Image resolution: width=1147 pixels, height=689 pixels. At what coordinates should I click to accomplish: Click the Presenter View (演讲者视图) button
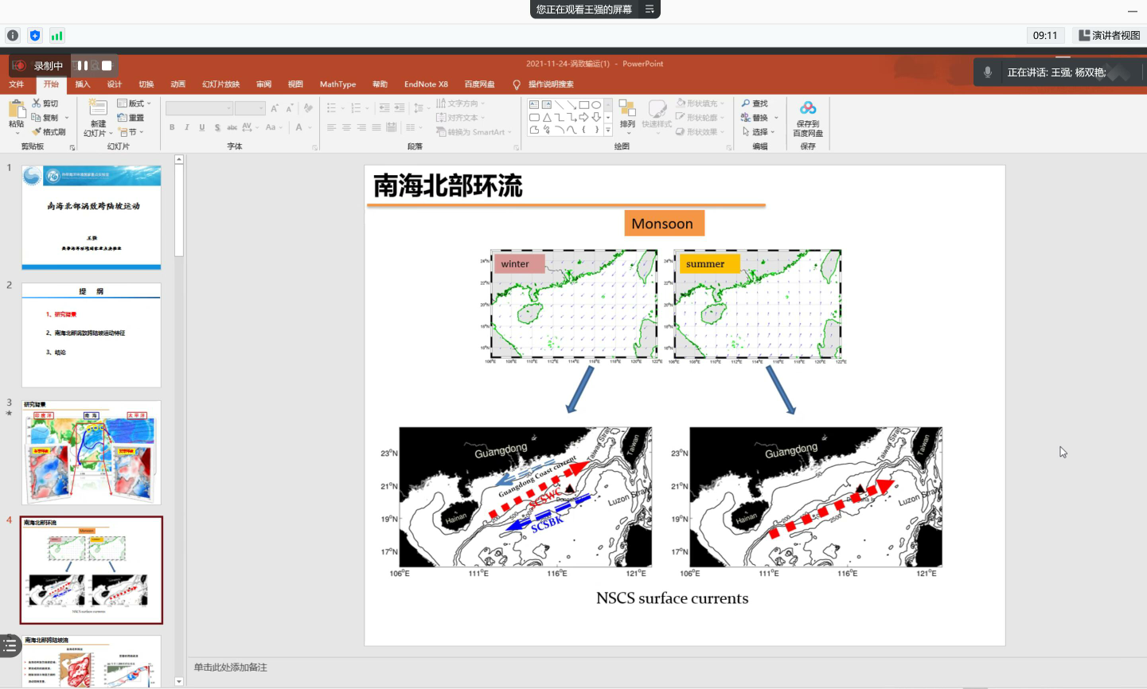click(x=1110, y=36)
